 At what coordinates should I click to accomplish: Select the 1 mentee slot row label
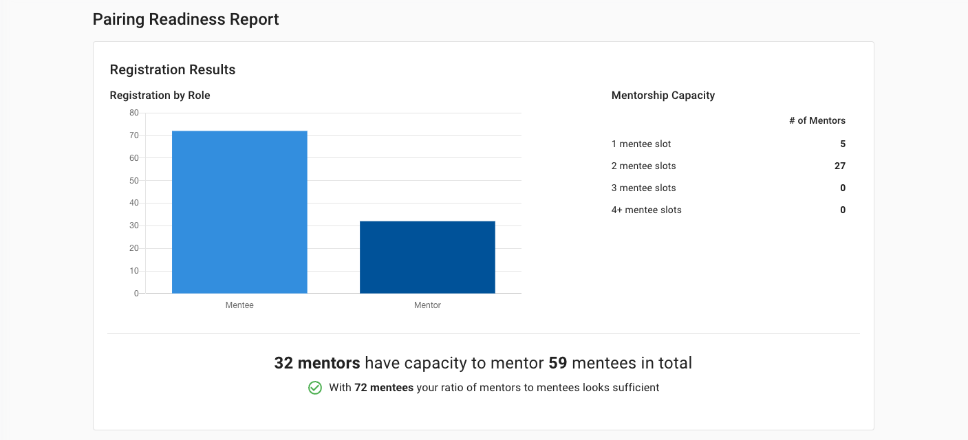click(x=641, y=144)
